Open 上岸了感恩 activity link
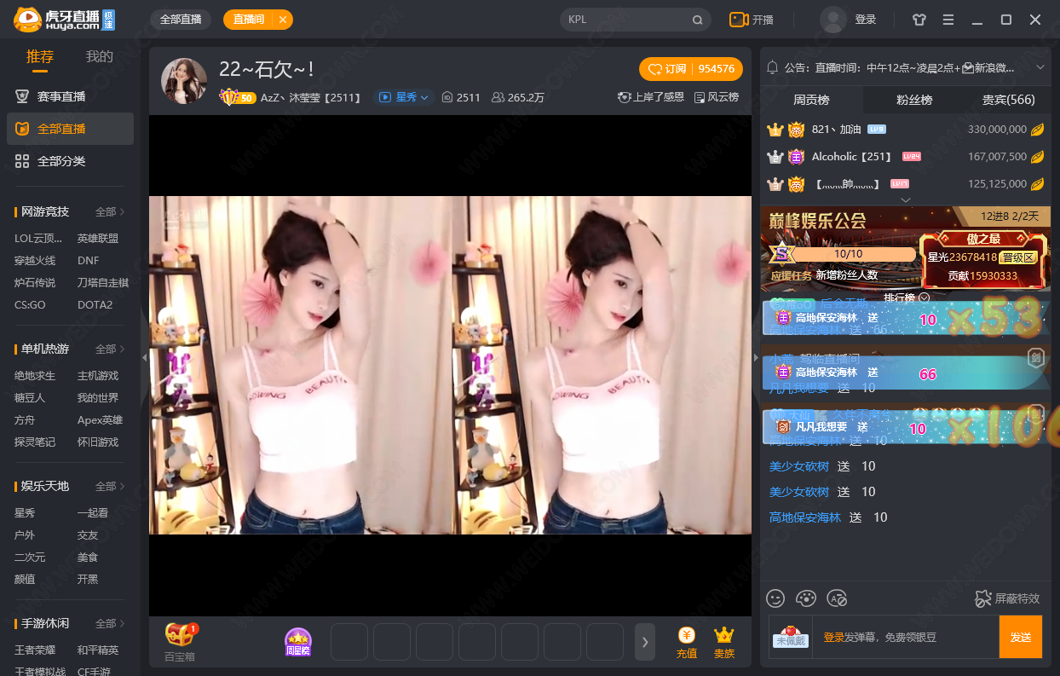This screenshot has height=676, width=1060. [x=651, y=97]
